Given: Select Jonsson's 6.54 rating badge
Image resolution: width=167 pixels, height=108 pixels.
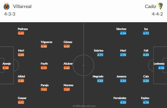Looking at the screenshot, I should pos(123,81).
